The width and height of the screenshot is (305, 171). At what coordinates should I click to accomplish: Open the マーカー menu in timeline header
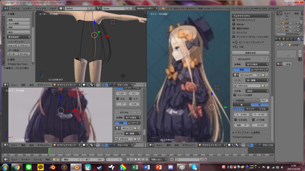point(26,159)
